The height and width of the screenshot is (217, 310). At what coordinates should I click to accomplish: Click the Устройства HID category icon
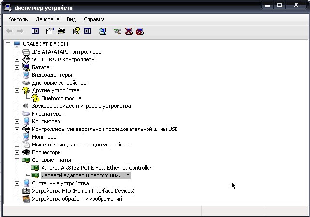click(x=26, y=191)
